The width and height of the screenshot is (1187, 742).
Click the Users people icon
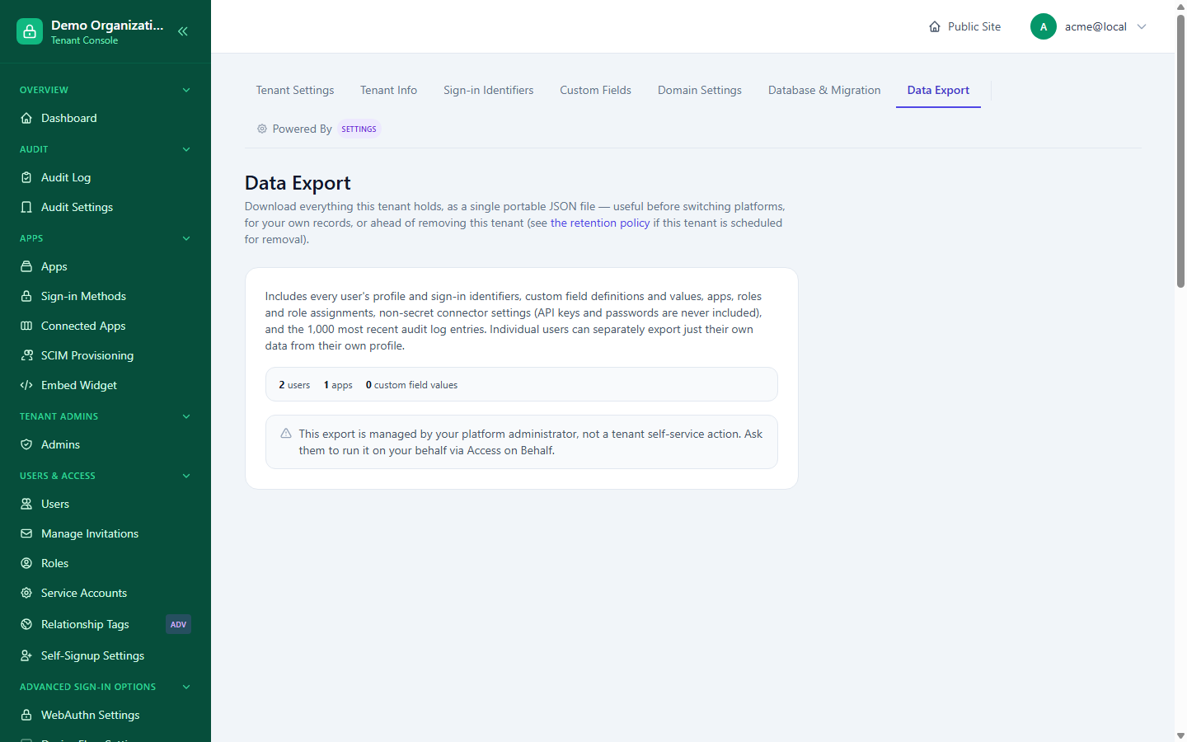[26, 504]
